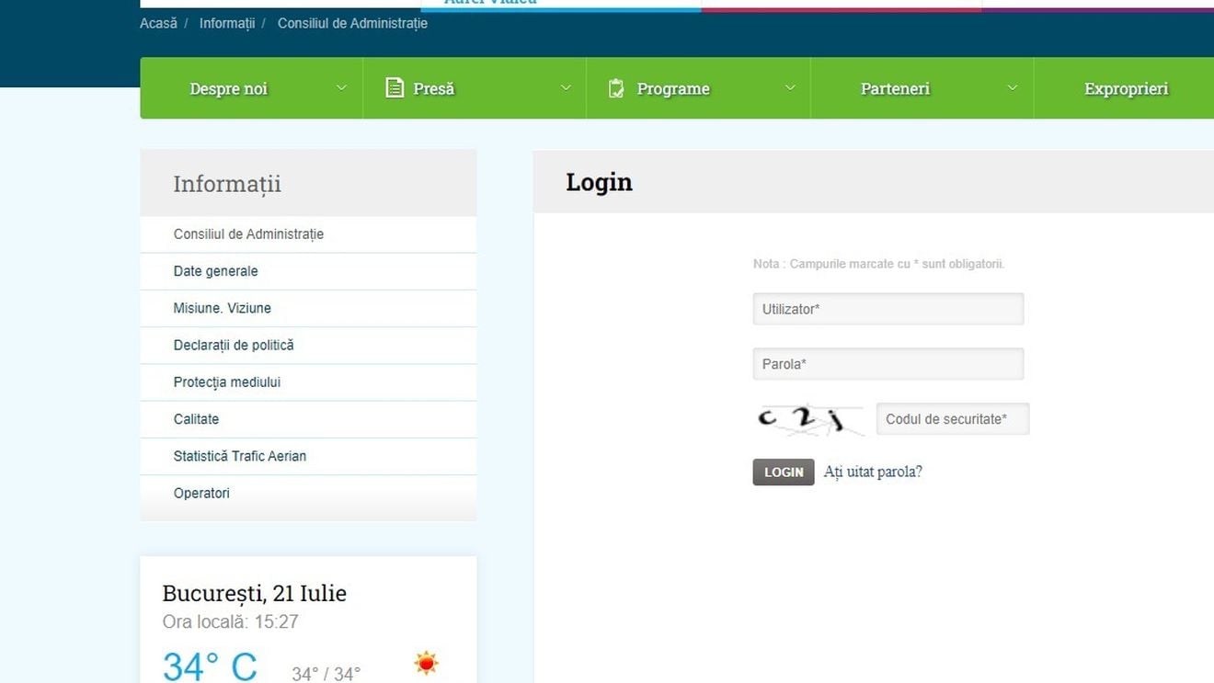Expand the Despre noi dropdown arrow

pyautogui.click(x=341, y=88)
